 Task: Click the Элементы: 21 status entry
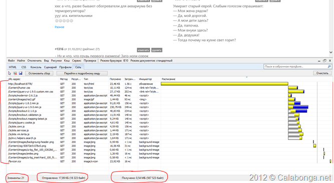pyautogui.click(x=16, y=177)
